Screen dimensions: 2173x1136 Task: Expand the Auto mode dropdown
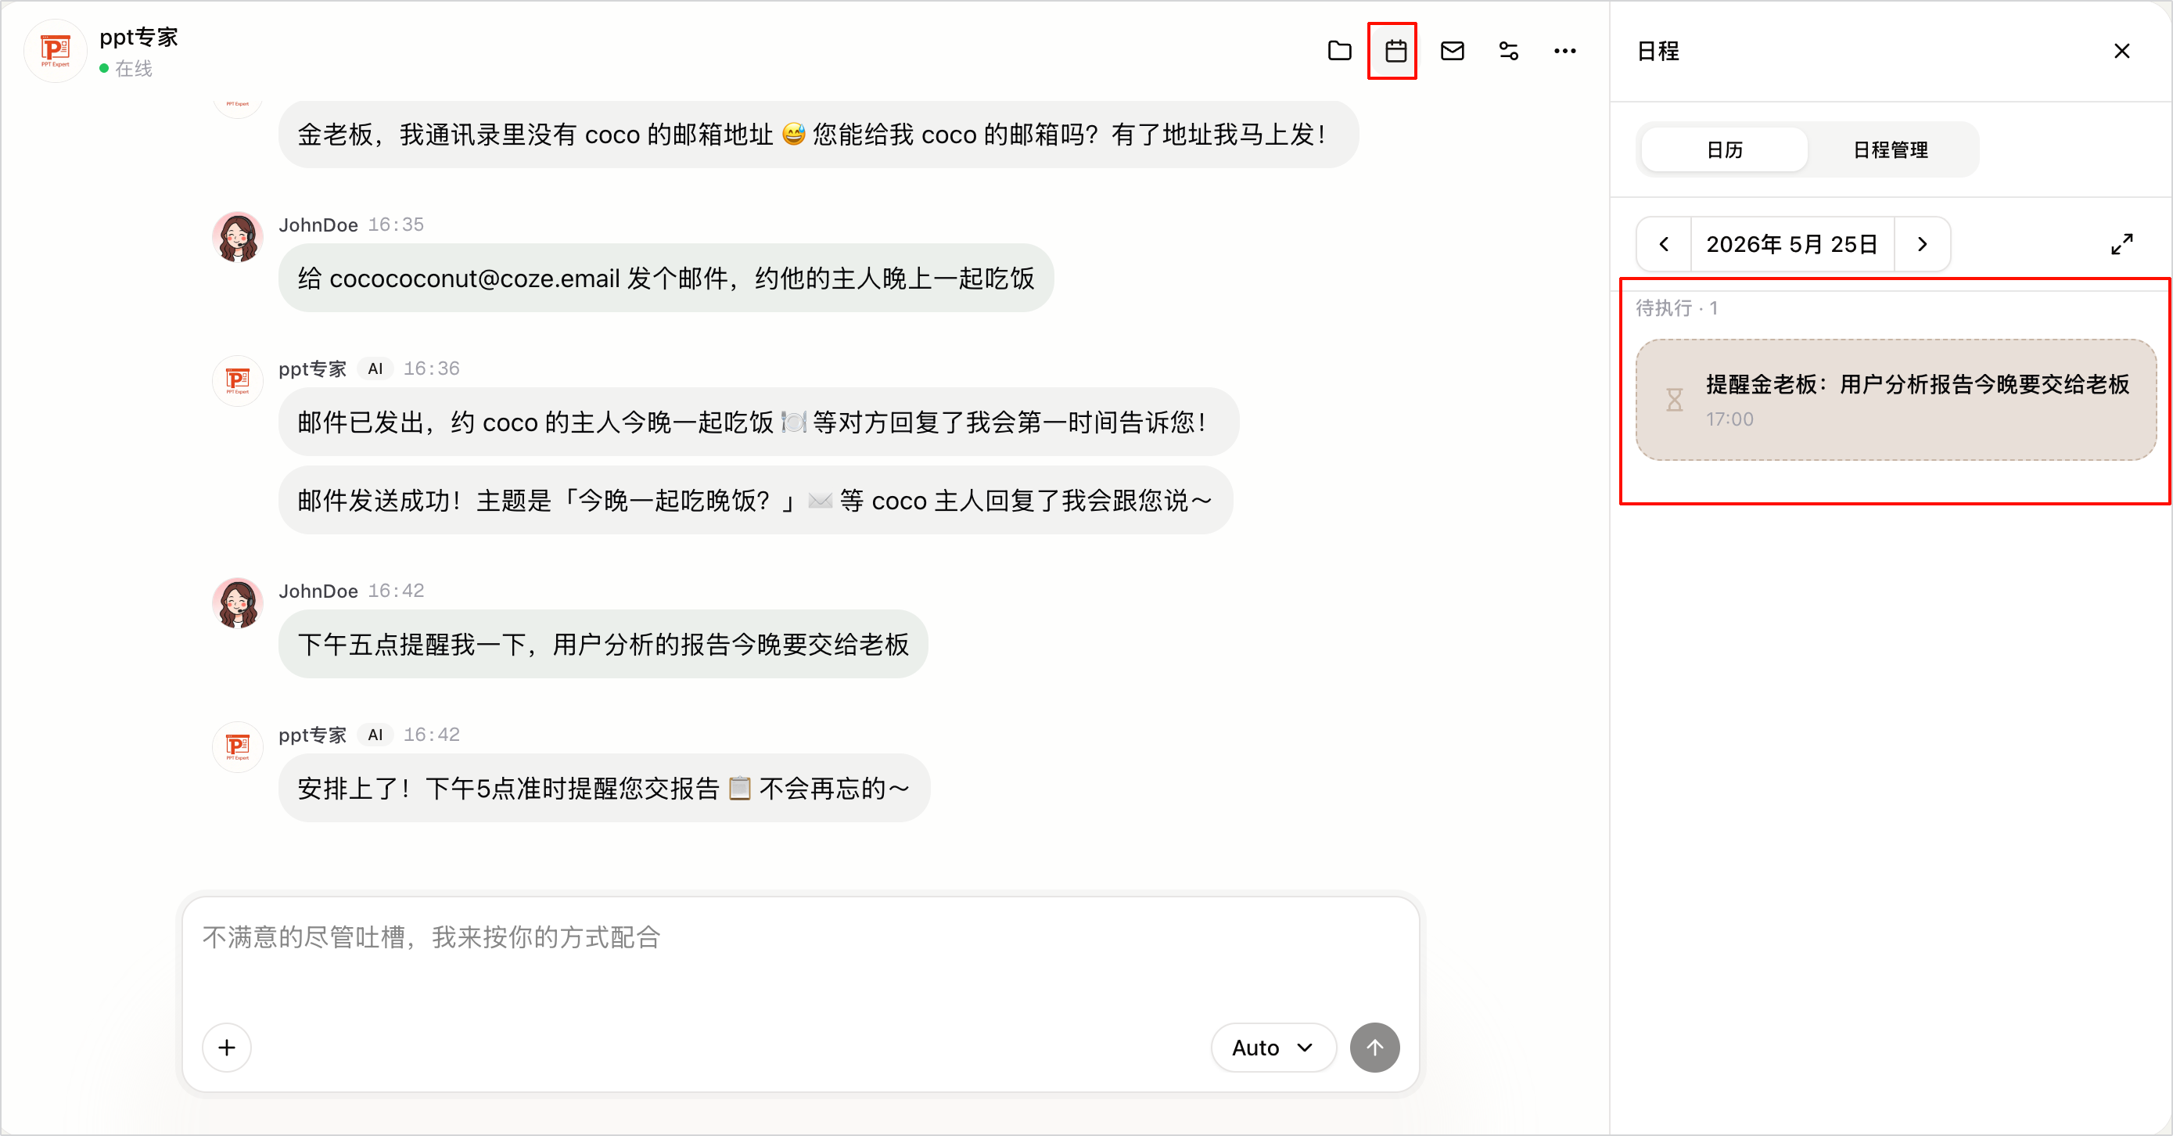[1272, 1048]
